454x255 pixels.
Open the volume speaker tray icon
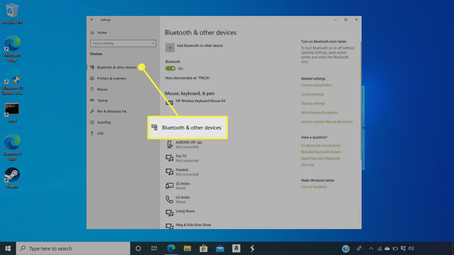tap(411, 248)
